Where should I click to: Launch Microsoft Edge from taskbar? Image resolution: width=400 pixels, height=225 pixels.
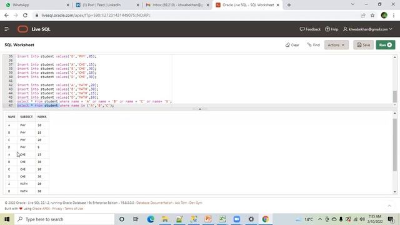151,219
